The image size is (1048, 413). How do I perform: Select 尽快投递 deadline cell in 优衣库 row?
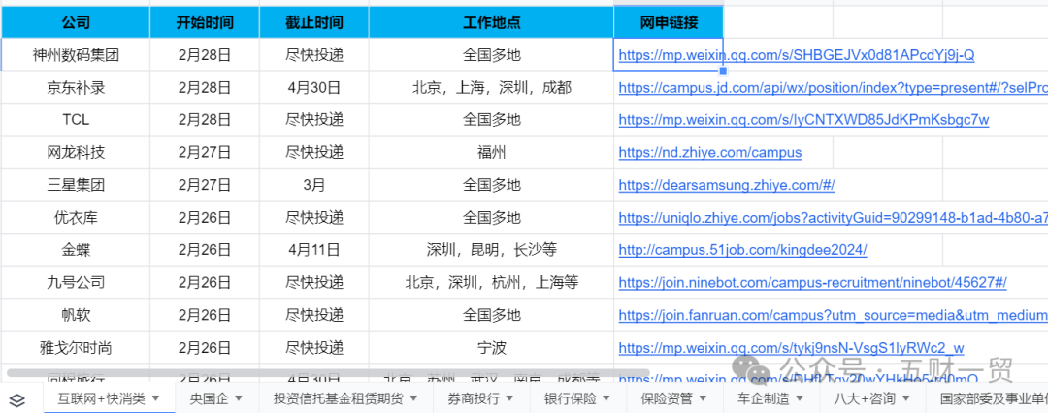314,217
